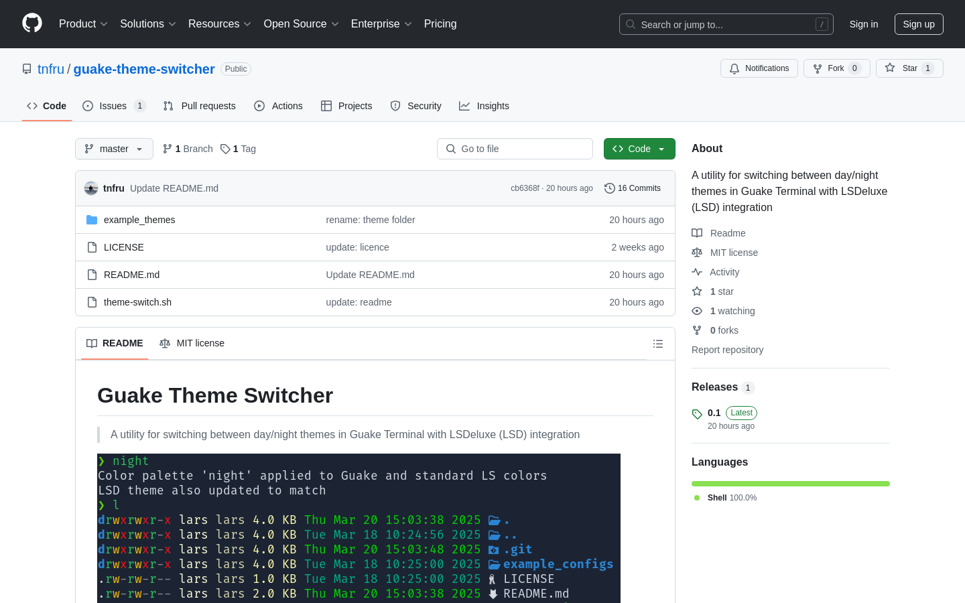Switch to the Actions tab
Image resolution: width=965 pixels, height=603 pixels.
coord(278,106)
